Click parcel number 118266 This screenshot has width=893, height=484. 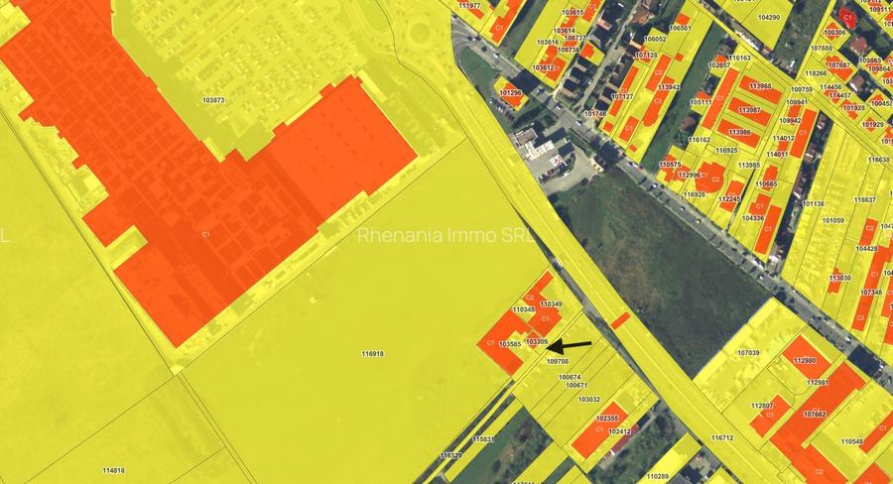816,73
